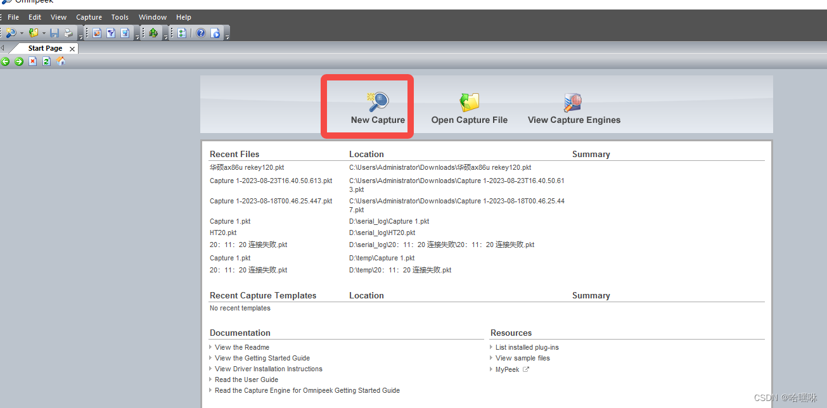Open View the Readme link
The width and height of the screenshot is (827, 408).
(242, 347)
